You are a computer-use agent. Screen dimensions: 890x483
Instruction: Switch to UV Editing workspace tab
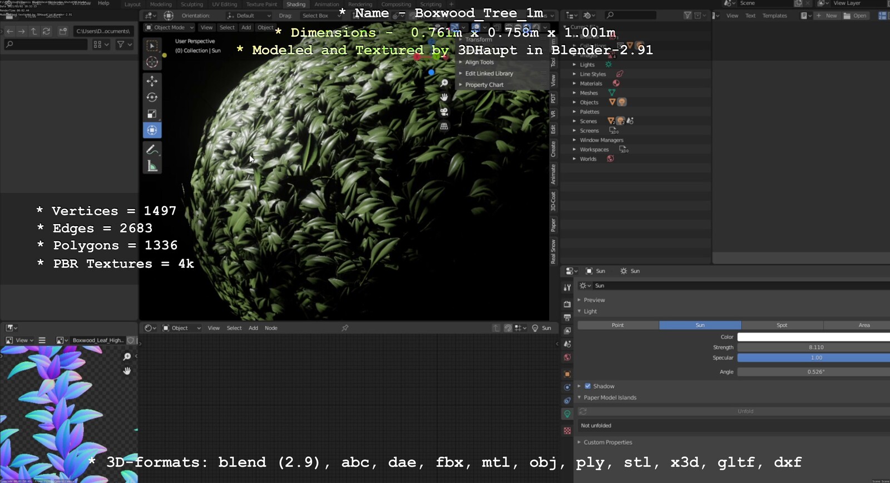pos(224,4)
